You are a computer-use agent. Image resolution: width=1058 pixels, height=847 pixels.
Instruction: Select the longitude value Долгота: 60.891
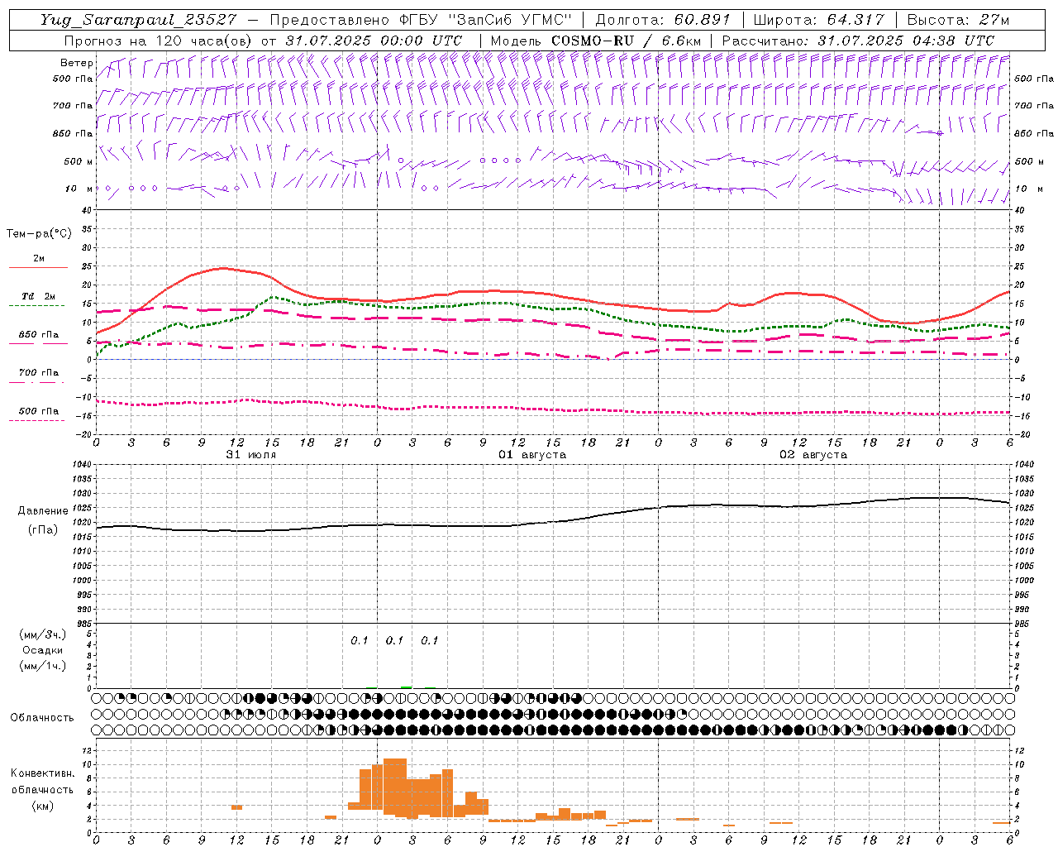click(x=663, y=20)
